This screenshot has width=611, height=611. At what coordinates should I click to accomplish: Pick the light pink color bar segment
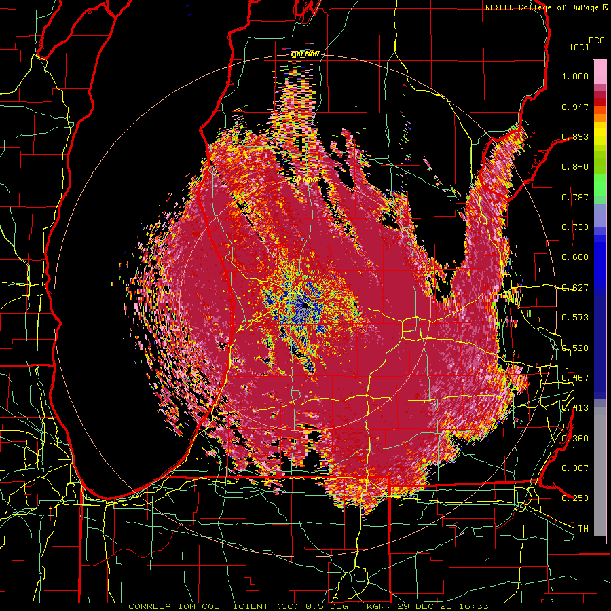599,72
